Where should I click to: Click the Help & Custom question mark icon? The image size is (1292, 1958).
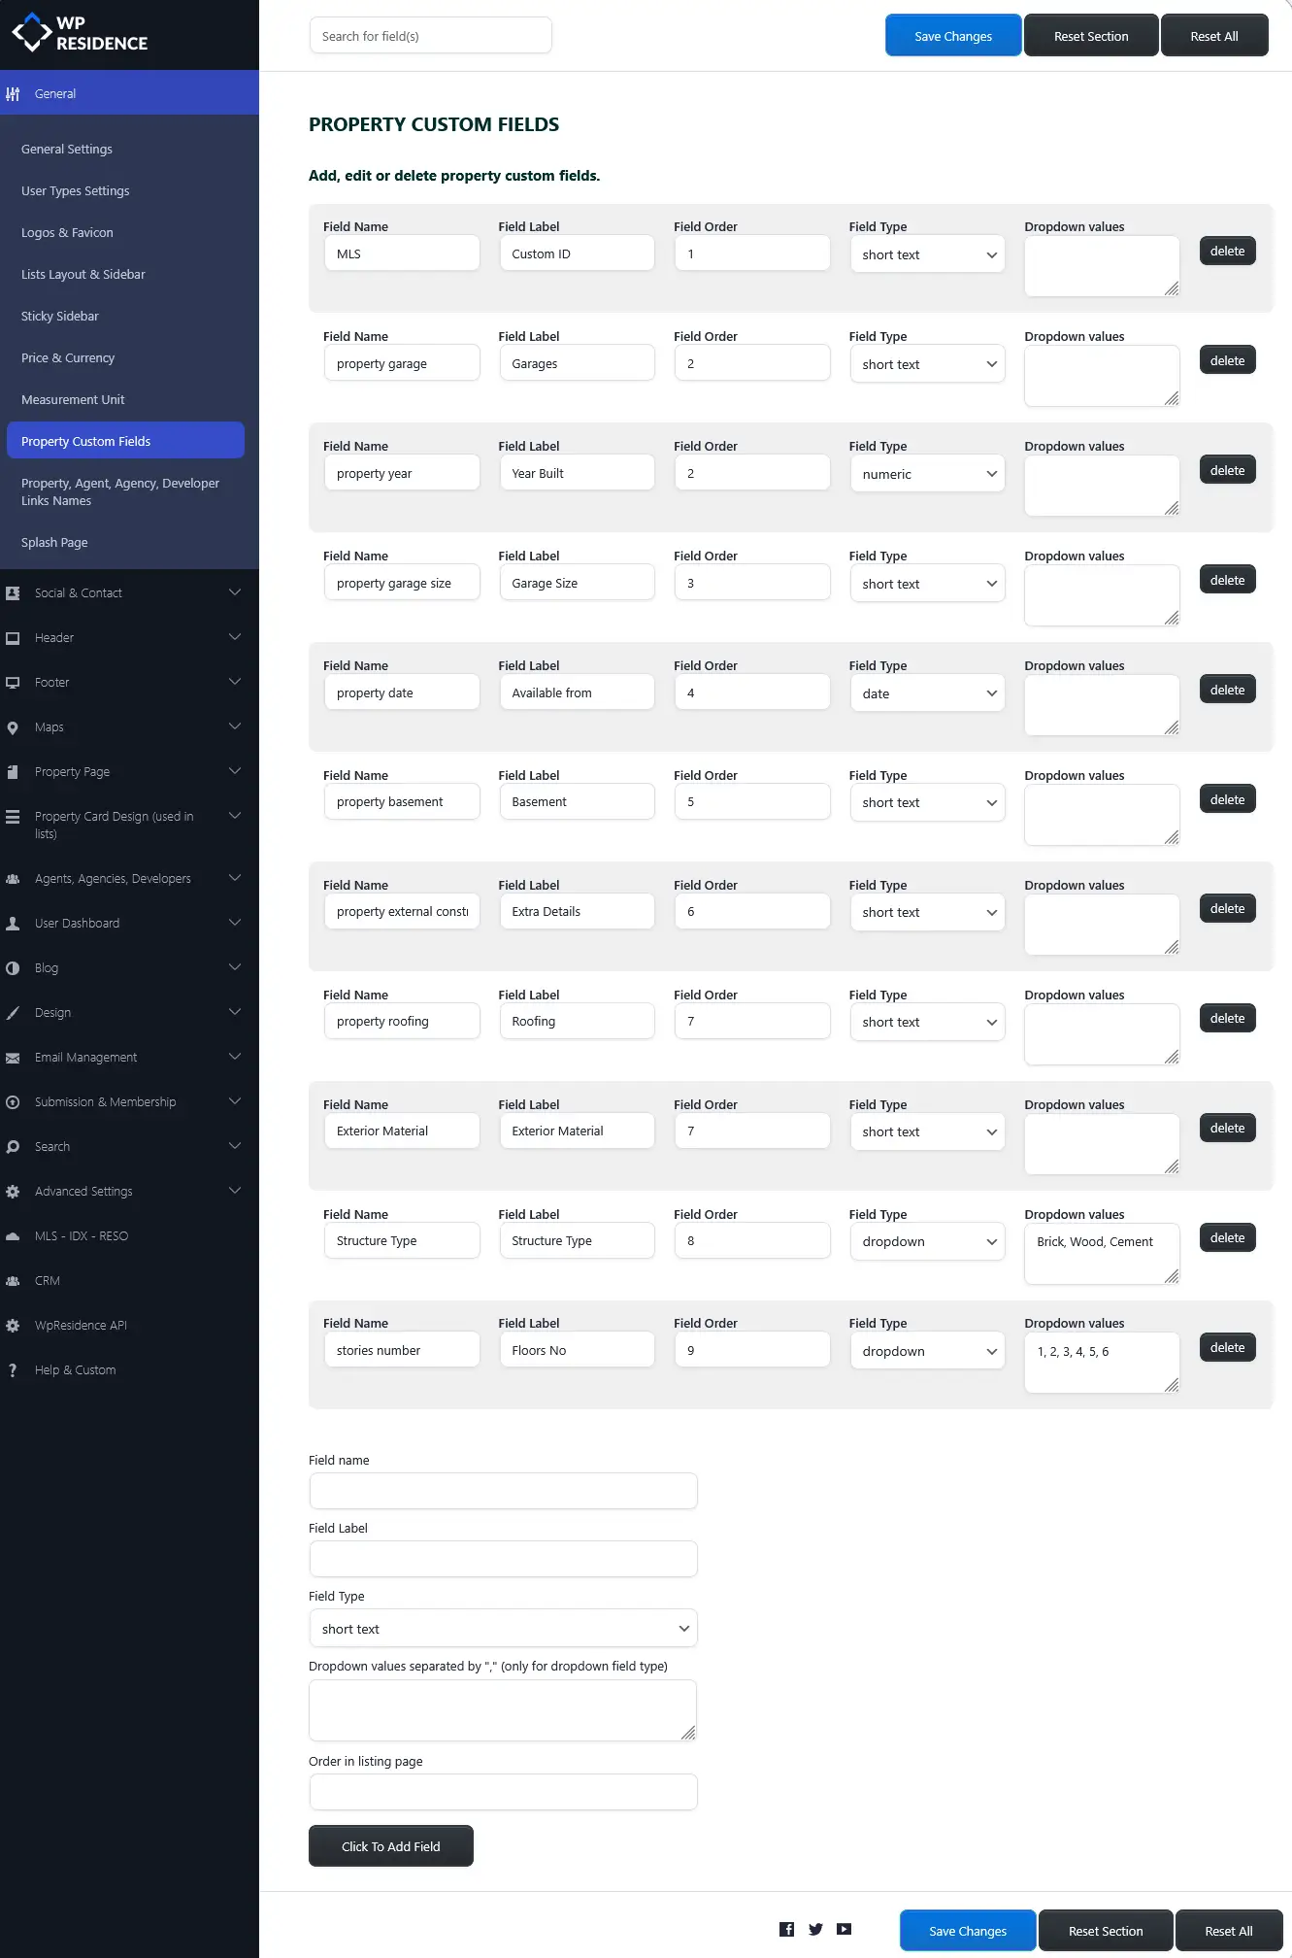pos(13,1370)
